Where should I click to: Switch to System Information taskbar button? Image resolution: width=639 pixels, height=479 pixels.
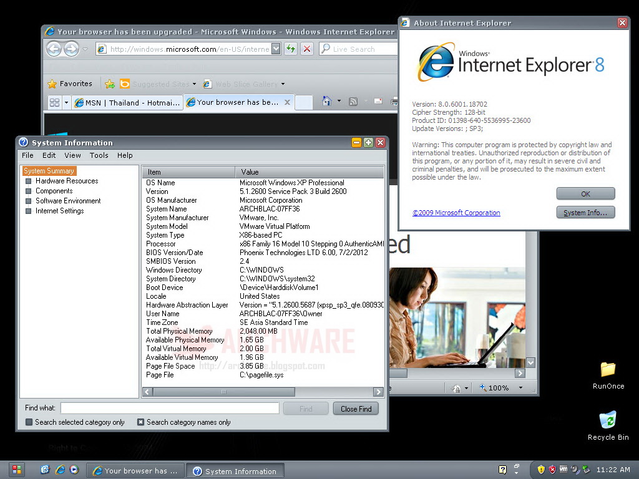click(x=235, y=472)
